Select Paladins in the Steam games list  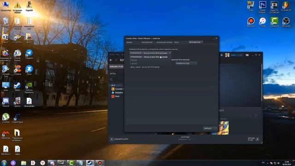click(117, 93)
